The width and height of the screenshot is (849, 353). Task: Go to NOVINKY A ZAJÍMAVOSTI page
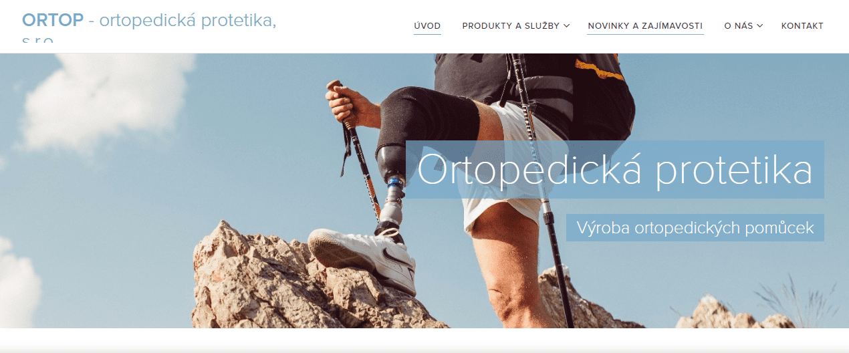[645, 26]
